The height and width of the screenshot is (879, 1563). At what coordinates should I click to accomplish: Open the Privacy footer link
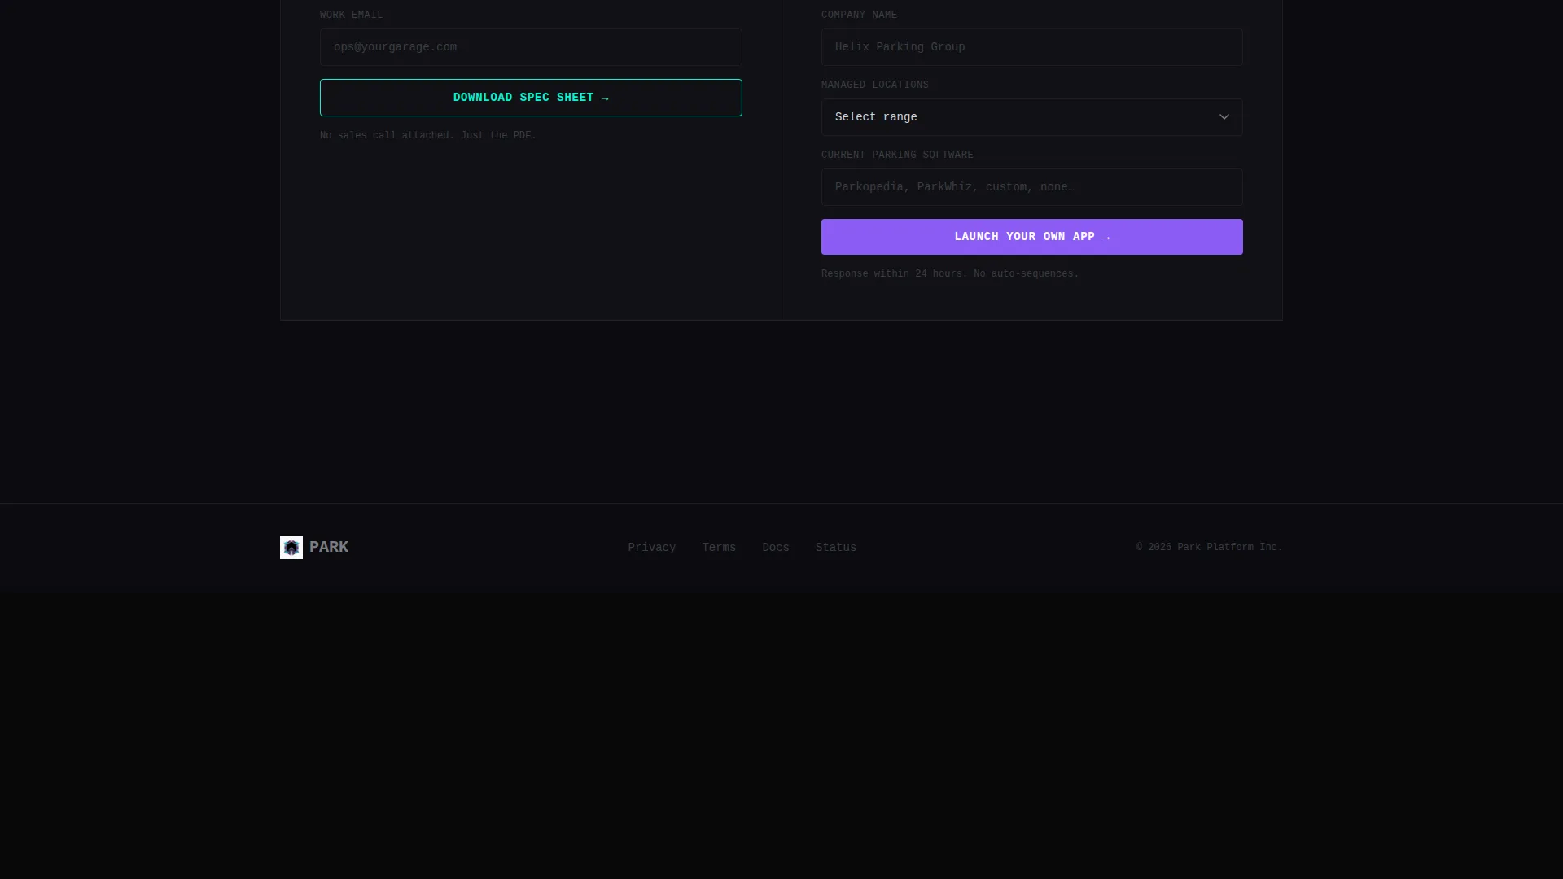click(651, 548)
